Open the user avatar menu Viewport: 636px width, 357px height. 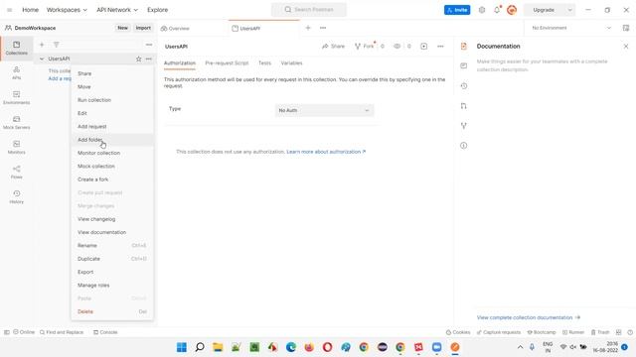tap(512, 10)
